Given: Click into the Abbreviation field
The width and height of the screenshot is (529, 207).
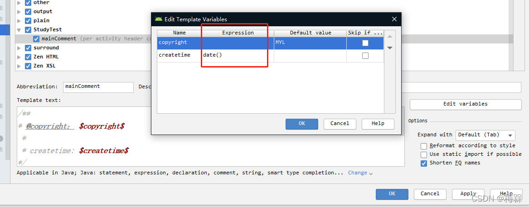Looking at the screenshot, I should tap(98, 87).
